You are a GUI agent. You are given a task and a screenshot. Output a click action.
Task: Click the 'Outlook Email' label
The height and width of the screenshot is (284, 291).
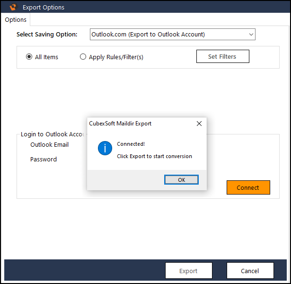coord(50,144)
